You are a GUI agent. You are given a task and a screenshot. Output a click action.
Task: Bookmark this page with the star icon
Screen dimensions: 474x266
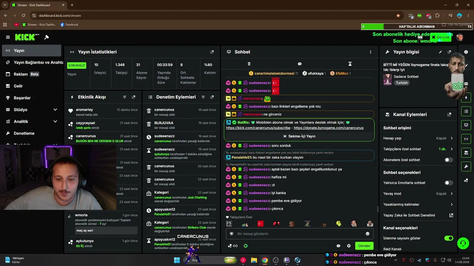[x=398, y=16]
